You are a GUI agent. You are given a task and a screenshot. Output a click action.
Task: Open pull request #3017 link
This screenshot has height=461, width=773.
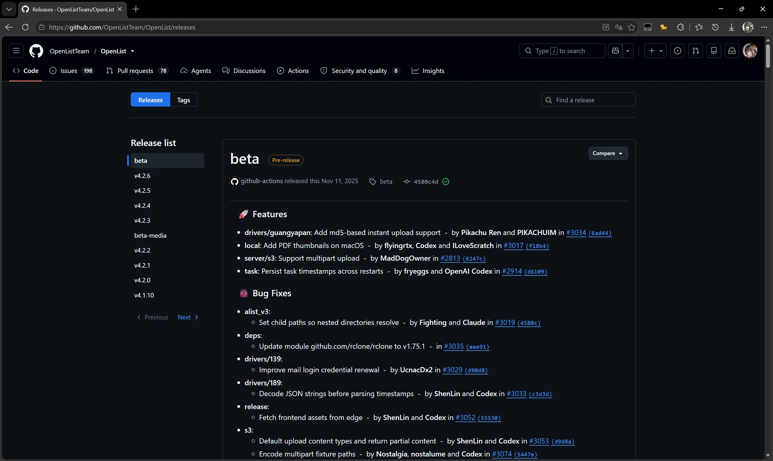click(513, 245)
